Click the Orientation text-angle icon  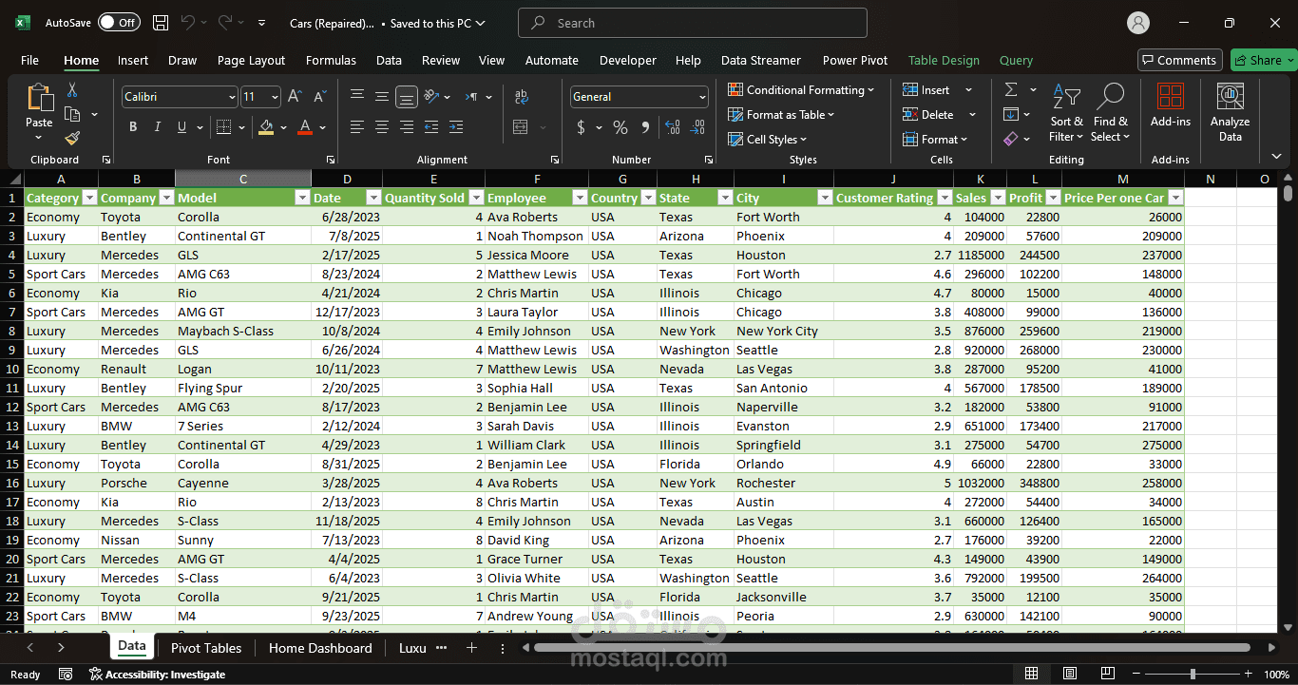coord(431,96)
